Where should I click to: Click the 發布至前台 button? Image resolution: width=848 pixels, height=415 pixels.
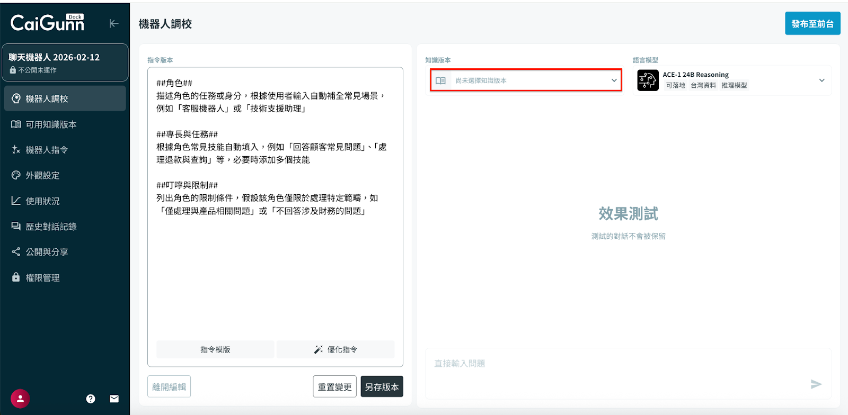[812, 24]
